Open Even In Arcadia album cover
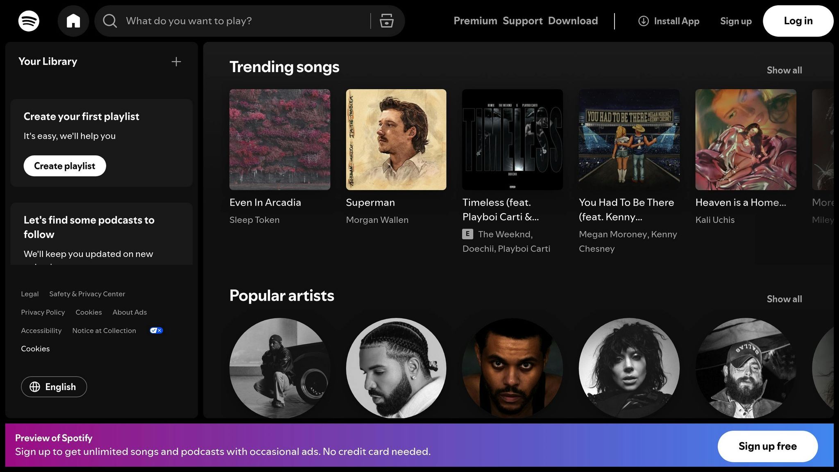The width and height of the screenshot is (839, 472). (x=280, y=139)
